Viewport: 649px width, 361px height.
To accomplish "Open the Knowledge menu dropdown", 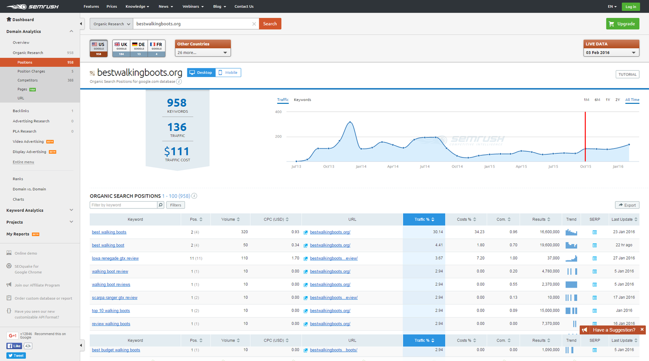I will tap(137, 6).
